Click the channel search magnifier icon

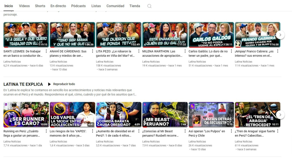click(149, 6)
